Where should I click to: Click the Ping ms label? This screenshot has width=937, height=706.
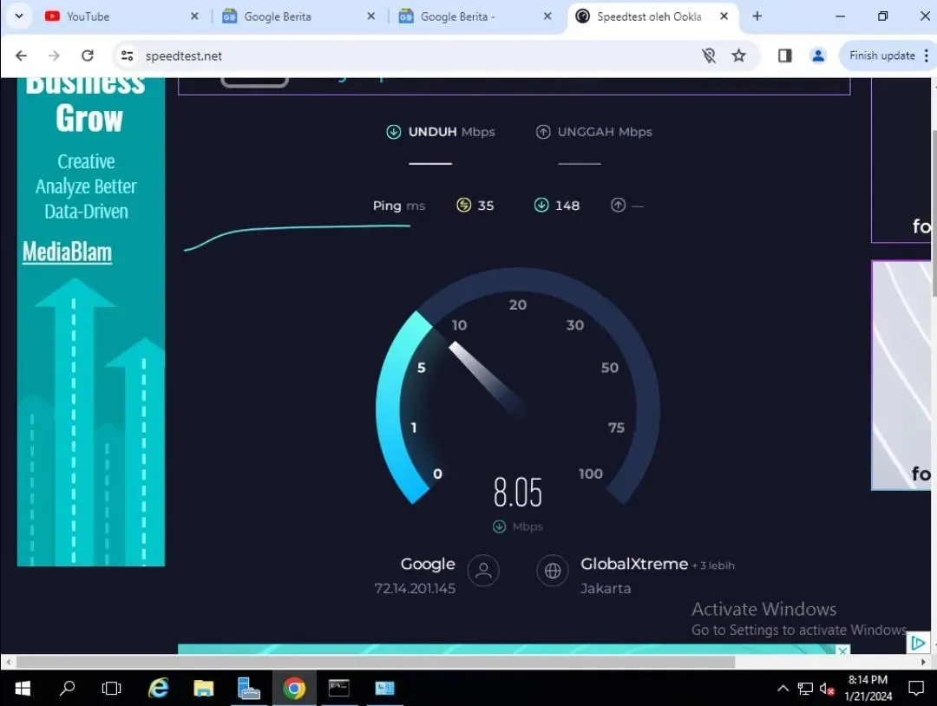pos(399,206)
